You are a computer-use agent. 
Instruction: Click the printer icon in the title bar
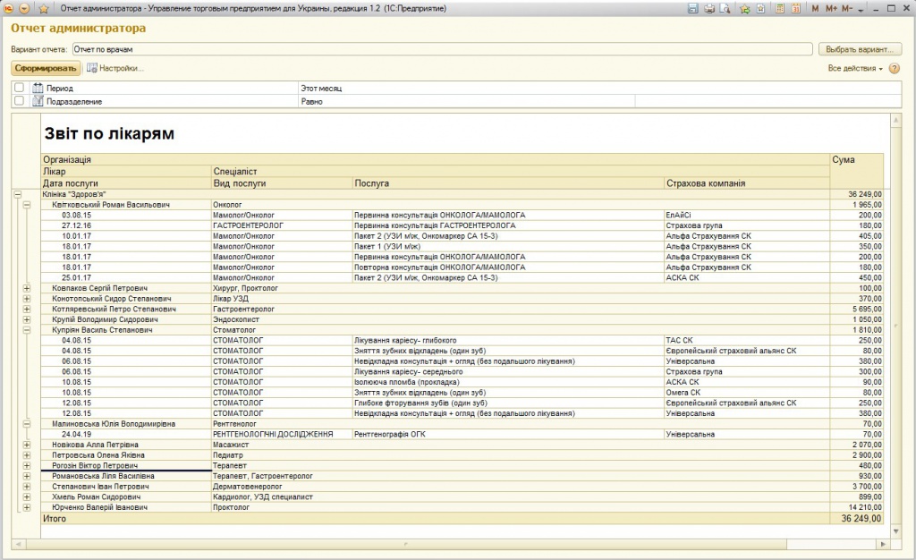(x=709, y=9)
